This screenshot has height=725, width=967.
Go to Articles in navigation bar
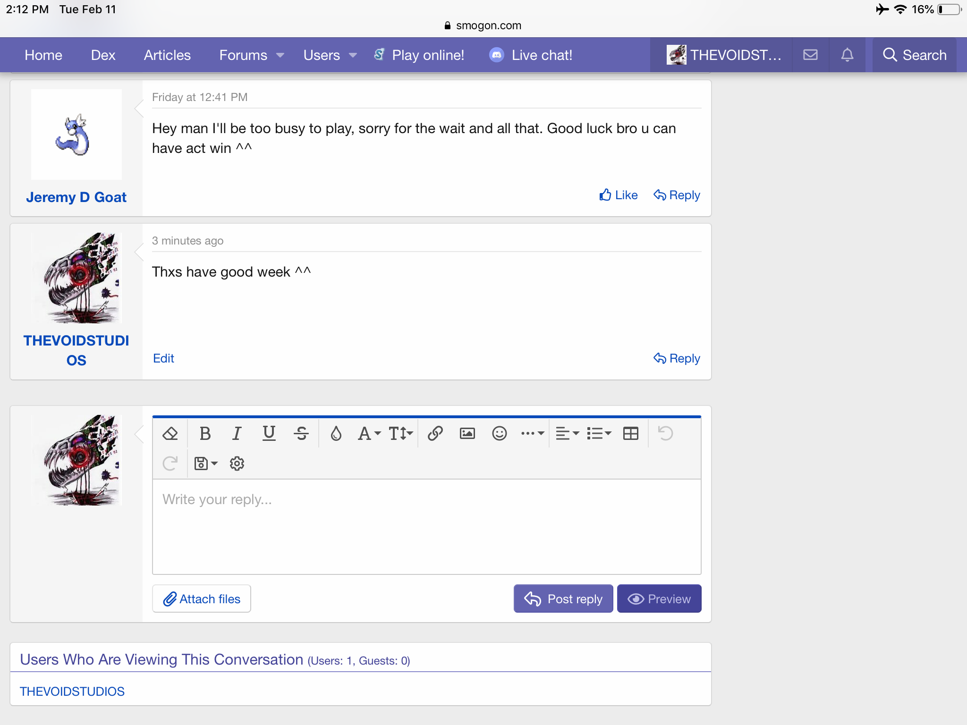click(167, 55)
